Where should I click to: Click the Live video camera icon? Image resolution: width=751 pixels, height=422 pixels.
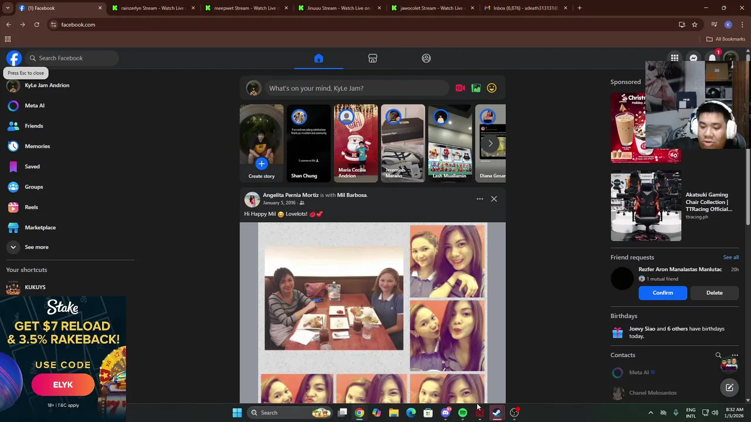click(x=460, y=88)
